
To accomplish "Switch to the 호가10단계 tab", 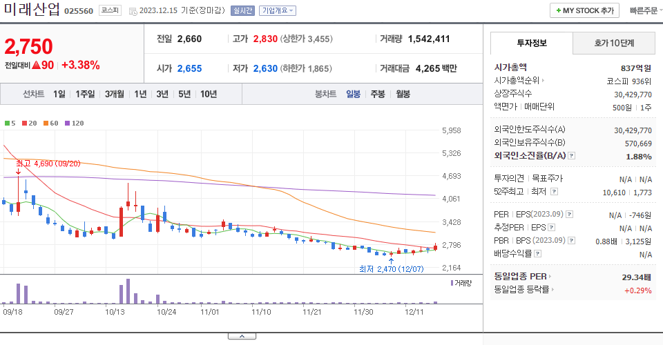I will click(x=614, y=43).
